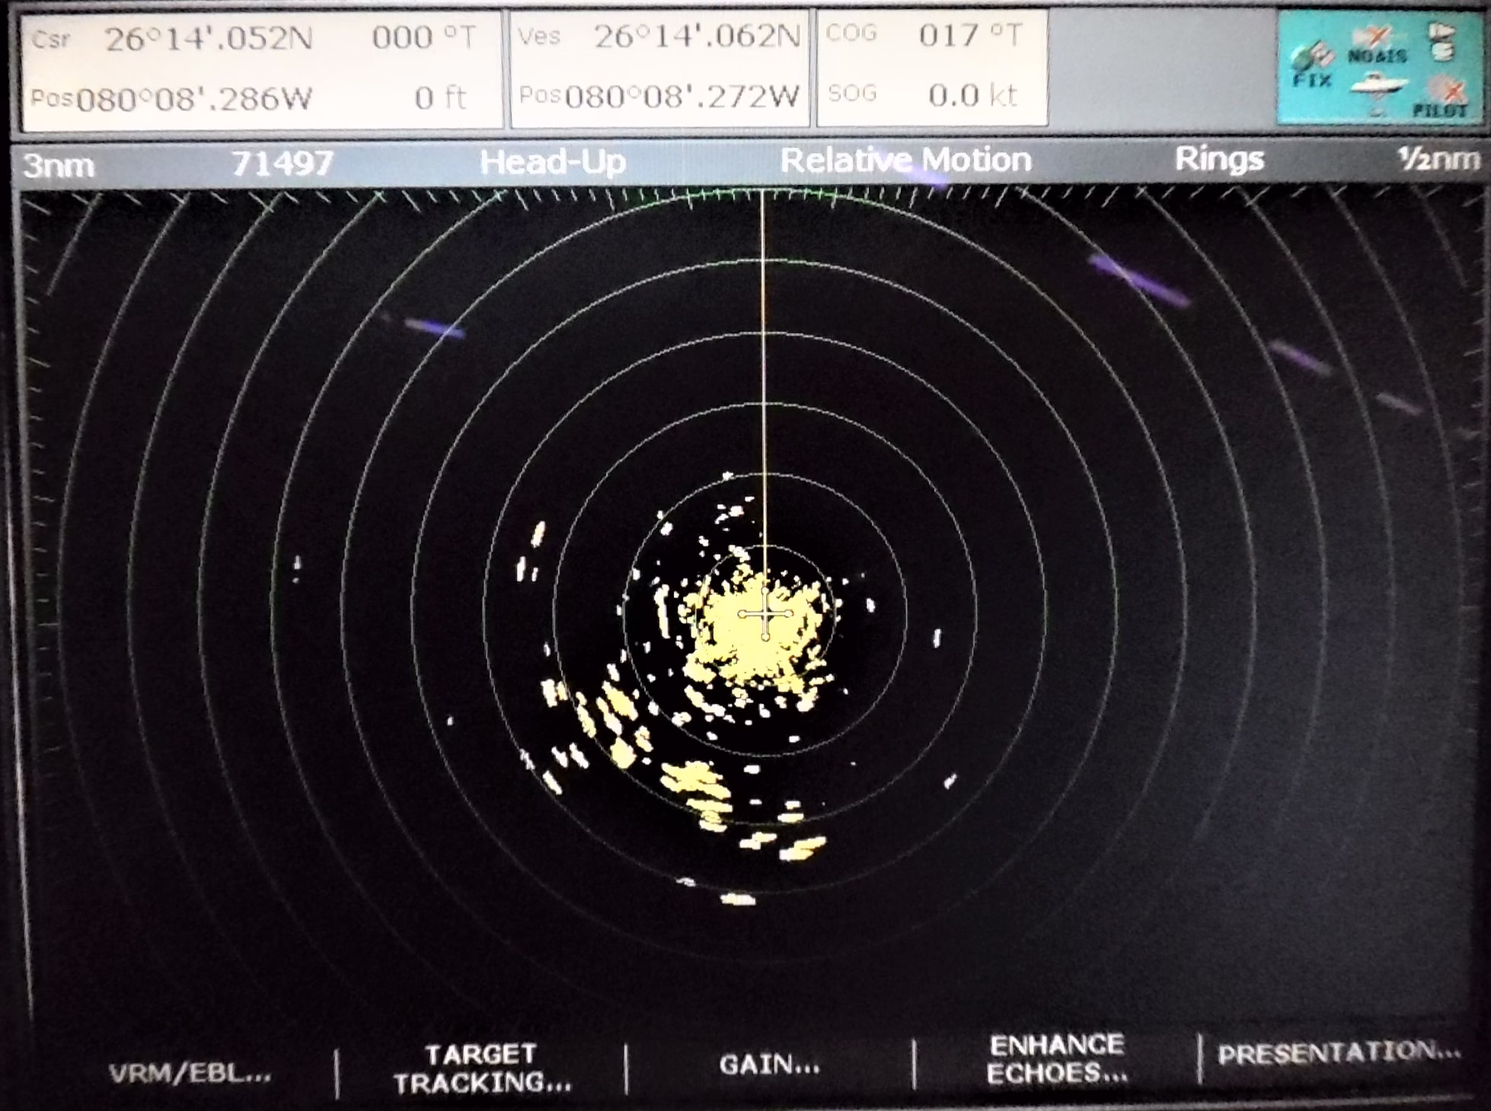Click the vessel crosshair at radar center
1491x1111 pixels.
coord(765,613)
